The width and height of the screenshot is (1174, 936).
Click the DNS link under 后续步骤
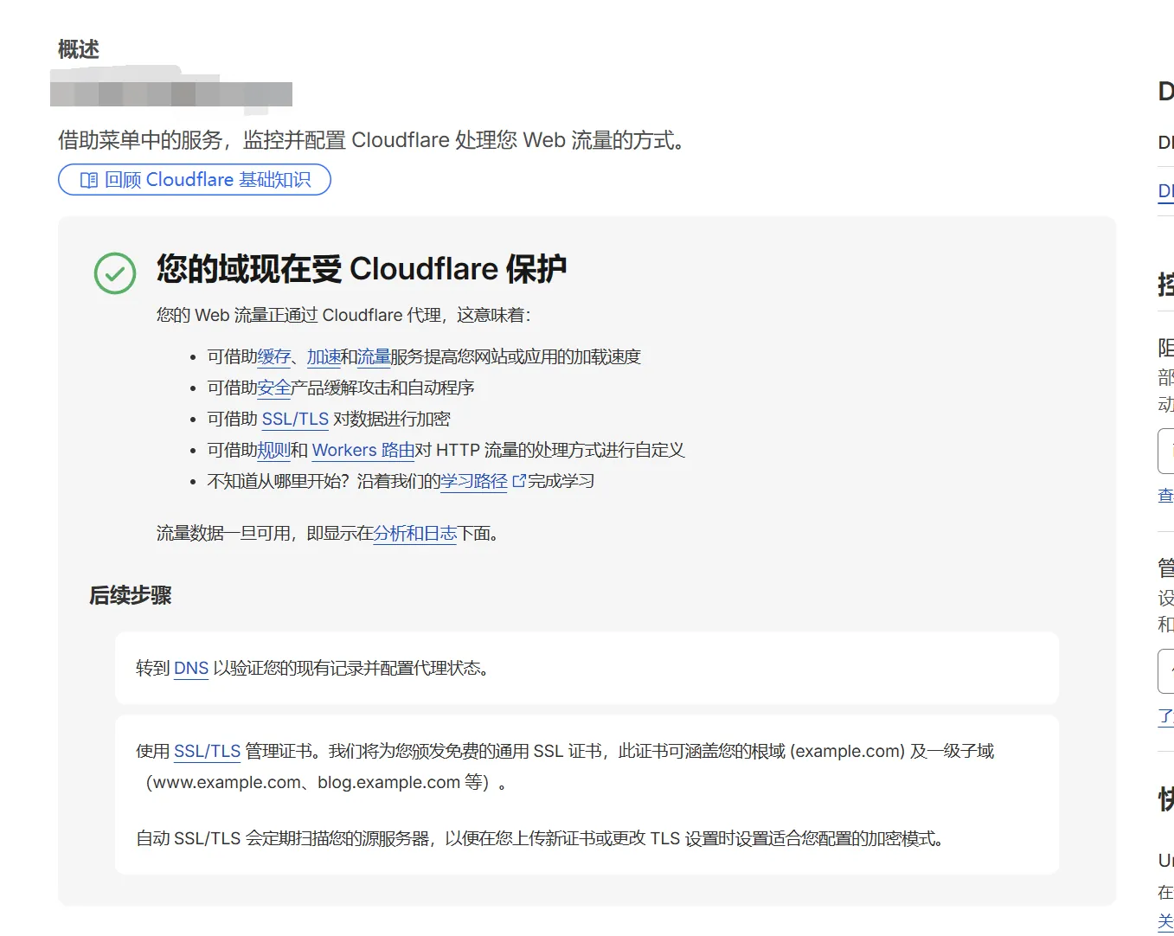point(191,668)
